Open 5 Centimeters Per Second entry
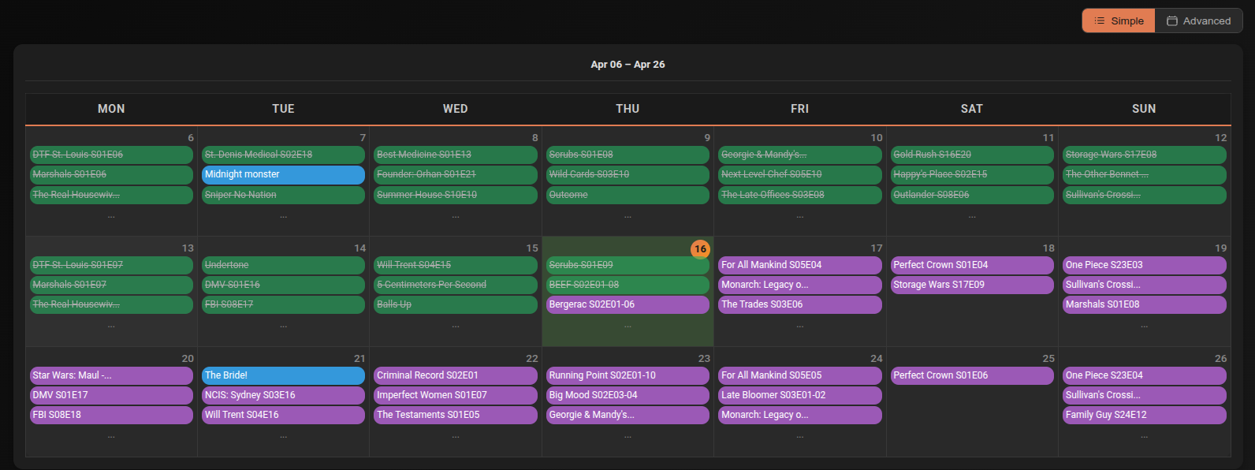The height and width of the screenshot is (470, 1255). pyautogui.click(x=456, y=285)
